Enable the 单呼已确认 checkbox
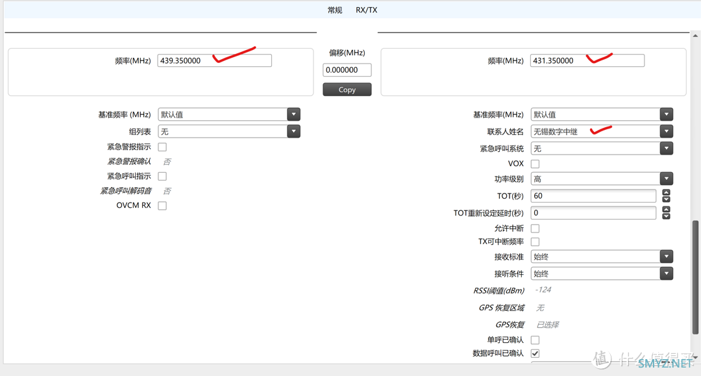The image size is (701, 376). point(535,340)
